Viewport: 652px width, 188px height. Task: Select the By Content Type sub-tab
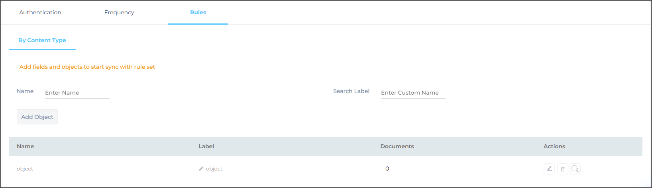[42, 40]
